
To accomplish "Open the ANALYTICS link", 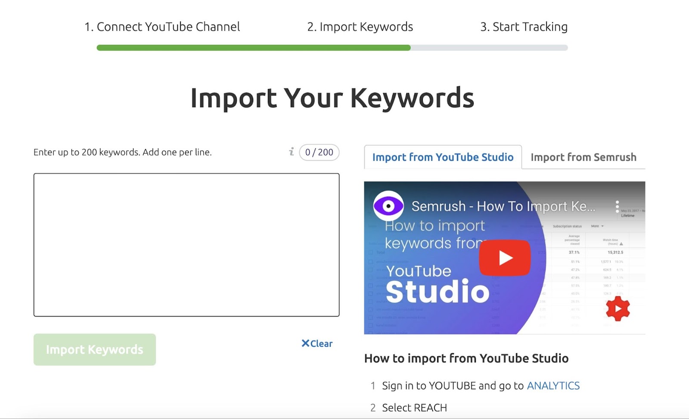I will (x=553, y=386).
